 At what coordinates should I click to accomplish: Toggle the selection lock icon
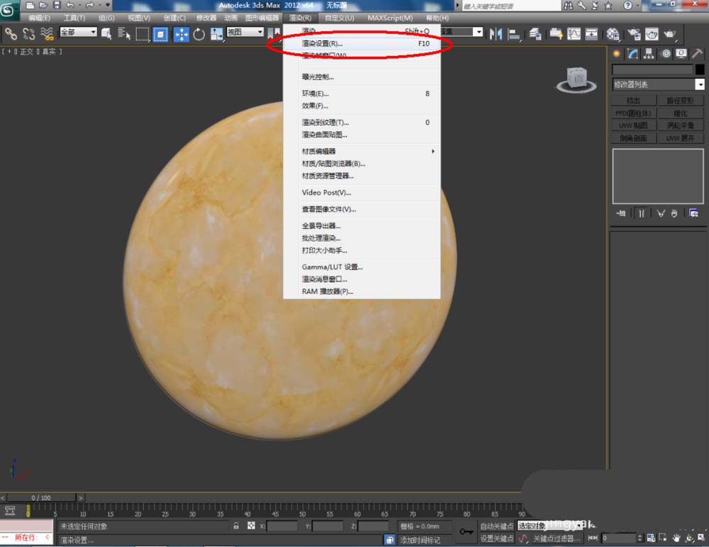(236, 526)
